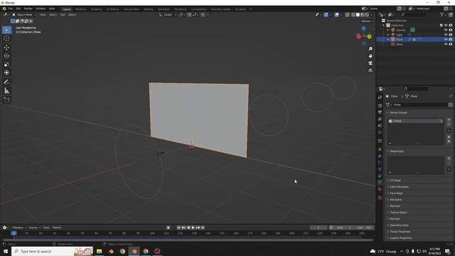Collapse the Vertex Groups panel
Image resolution: width=455 pixels, height=256 pixels.
pyautogui.click(x=398, y=112)
